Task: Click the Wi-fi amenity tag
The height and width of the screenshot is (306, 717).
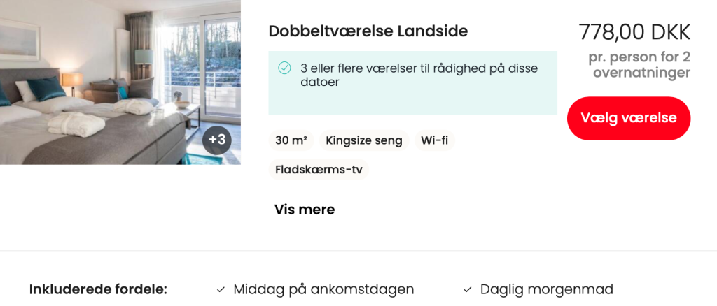Action: 434,140
